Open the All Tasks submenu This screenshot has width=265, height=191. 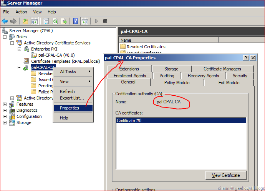tap(73, 72)
